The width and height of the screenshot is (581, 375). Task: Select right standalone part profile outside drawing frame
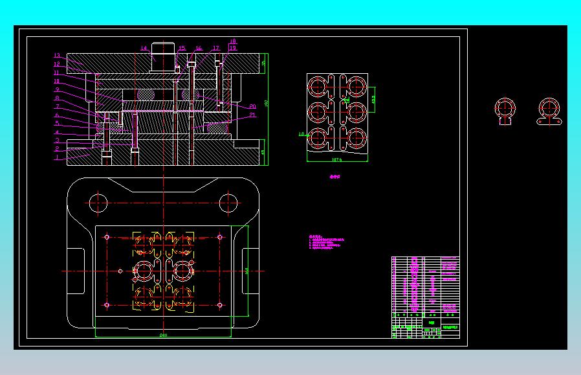click(549, 111)
